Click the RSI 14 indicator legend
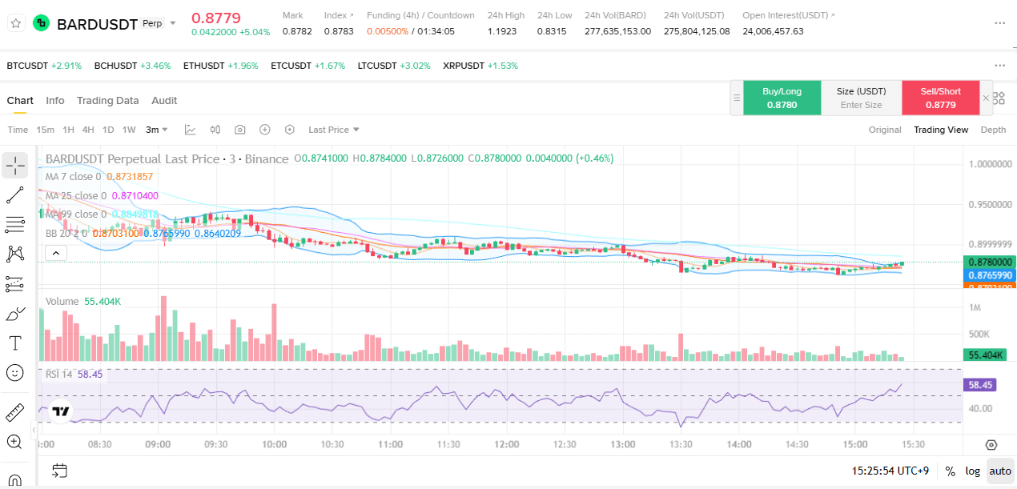This screenshot has width=1017, height=489. pyautogui.click(x=74, y=374)
